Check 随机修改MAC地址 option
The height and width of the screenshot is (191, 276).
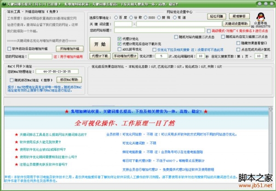(11, 80)
